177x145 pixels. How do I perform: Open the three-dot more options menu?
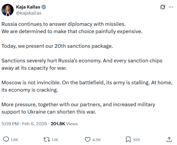tap(171, 7)
